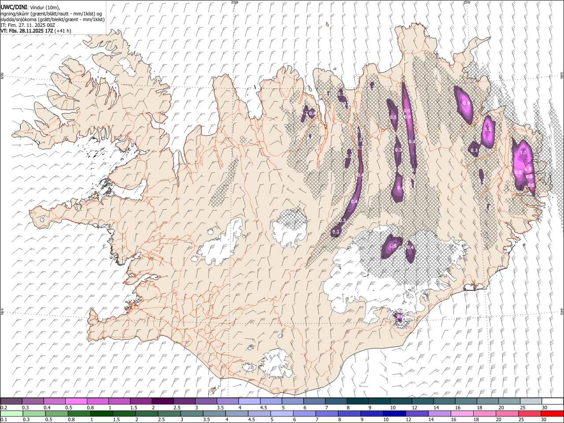Select the darkest green 1 rain legend swatch

[102, 414]
